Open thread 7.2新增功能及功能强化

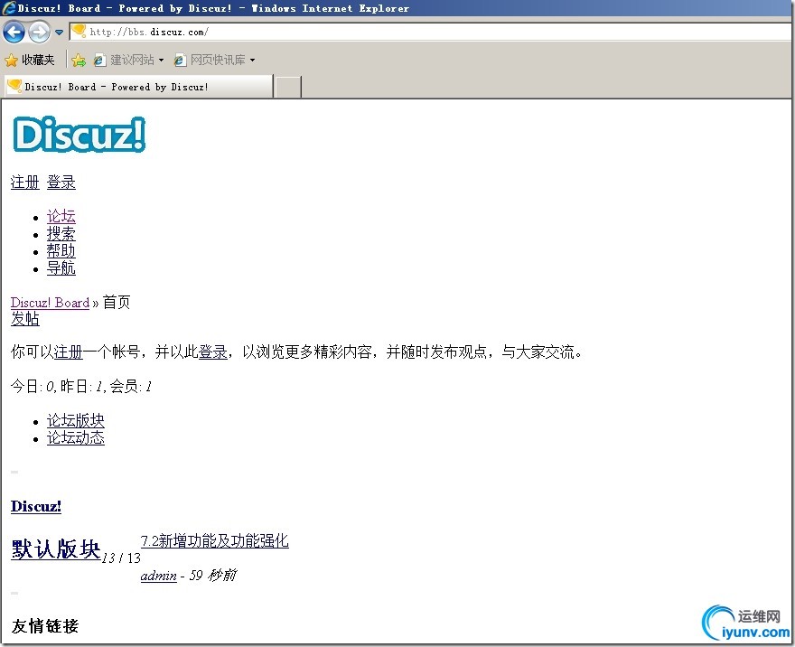point(215,541)
